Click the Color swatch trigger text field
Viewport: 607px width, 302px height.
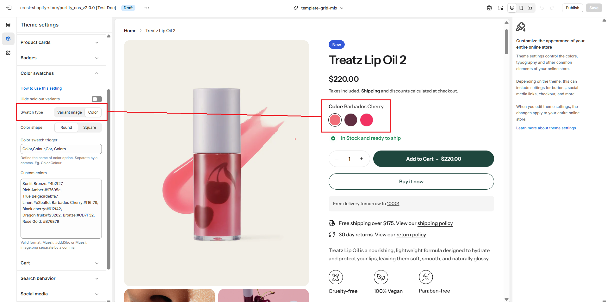[61, 149]
